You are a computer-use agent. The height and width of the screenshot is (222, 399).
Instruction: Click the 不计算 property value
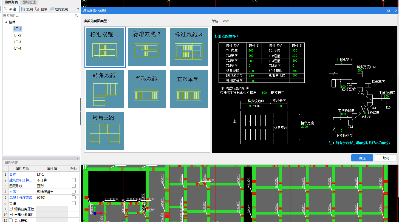pyautogui.click(x=52, y=180)
